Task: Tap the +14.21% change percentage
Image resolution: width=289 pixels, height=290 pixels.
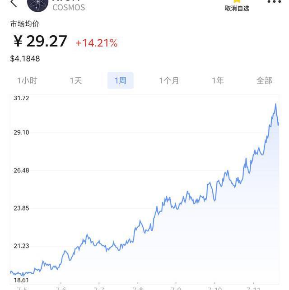Action: pos(97,43)
